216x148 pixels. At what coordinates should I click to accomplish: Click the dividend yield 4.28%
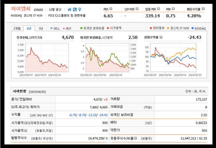[x=194, y=16]
